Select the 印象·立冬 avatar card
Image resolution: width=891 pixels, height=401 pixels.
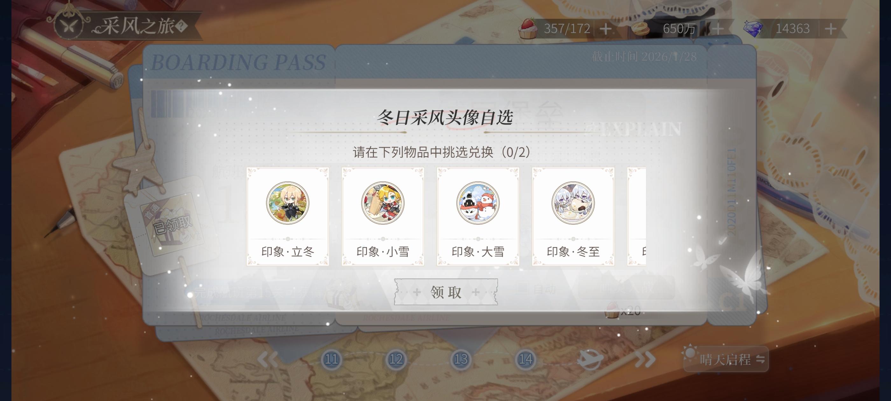coord(287,217)
